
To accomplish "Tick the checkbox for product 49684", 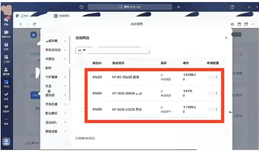I will click(x=83, y=93).
